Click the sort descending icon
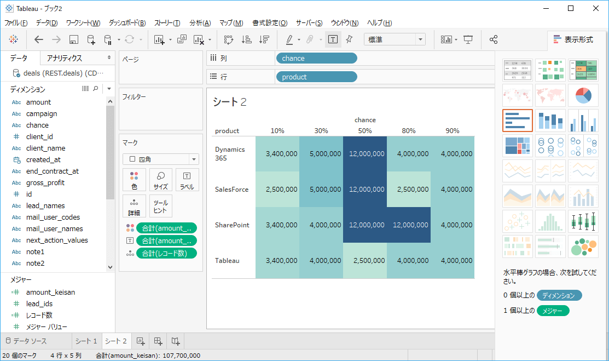This screenshot has height=361, width=609. click(x=264, y=39)
